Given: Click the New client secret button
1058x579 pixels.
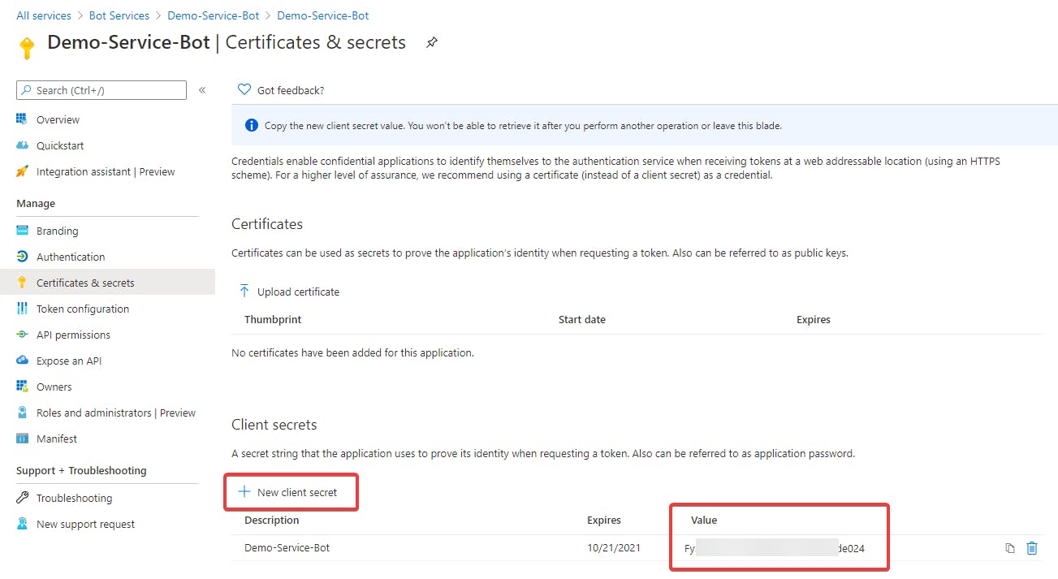Looking at the screenshot, I should tap(288, 492).
